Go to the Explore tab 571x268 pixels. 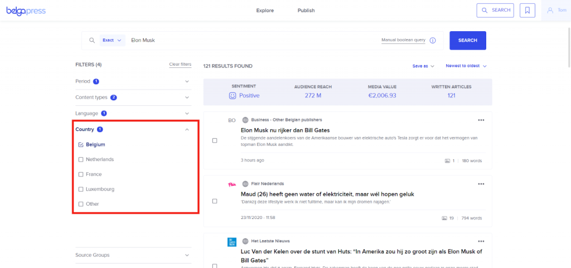pos(265,11)
